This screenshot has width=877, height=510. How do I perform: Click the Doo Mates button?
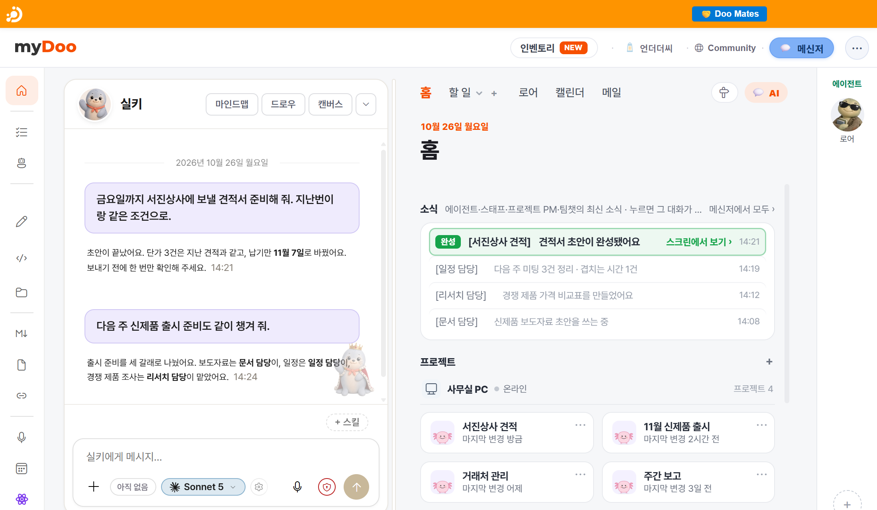point(730,14)
